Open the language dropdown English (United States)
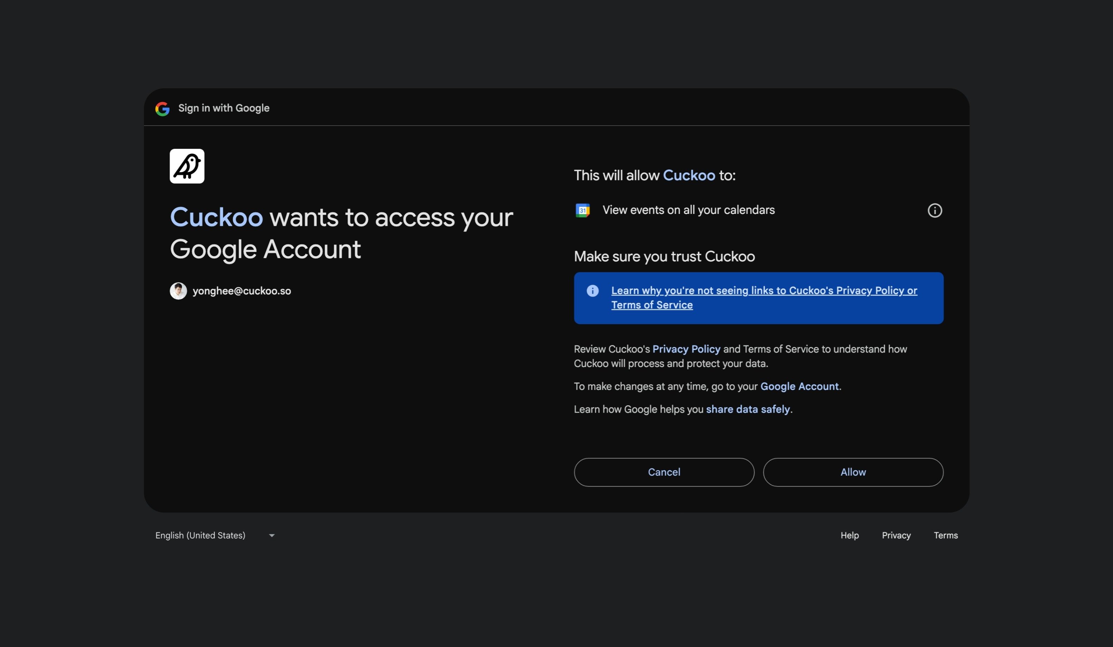Viewport: 1113px width, 647px height. coord(215,535)
